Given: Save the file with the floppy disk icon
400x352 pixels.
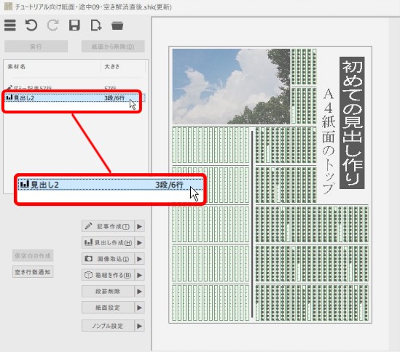Looking at the screenshot, I should pyautogui.click(x=74, y=25).
